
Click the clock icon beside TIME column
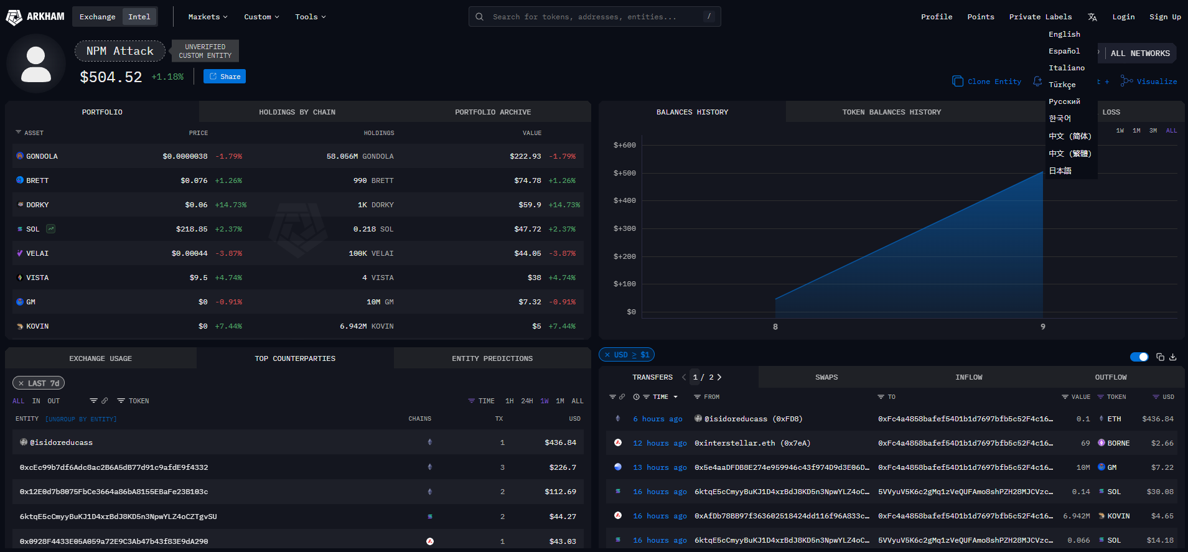click(636, 397)
